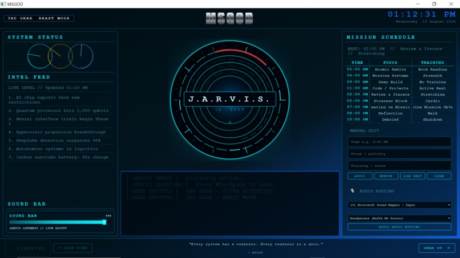This screenshot has height=258, width=460.
Task: Click the J.A.R.V.I.S. central orb
Action: click(229, 100)
